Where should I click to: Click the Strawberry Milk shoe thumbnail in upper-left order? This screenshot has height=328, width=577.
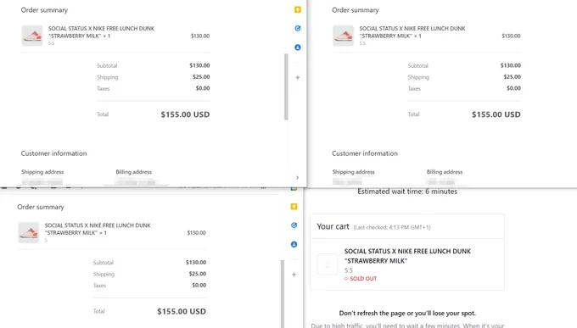pos(32,36)
